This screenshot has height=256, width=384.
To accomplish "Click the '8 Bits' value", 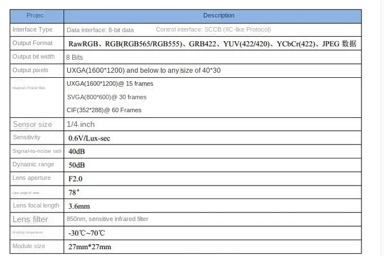I will point(75,58).
